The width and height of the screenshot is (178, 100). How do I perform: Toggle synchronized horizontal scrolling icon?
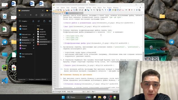coord(100,10)
